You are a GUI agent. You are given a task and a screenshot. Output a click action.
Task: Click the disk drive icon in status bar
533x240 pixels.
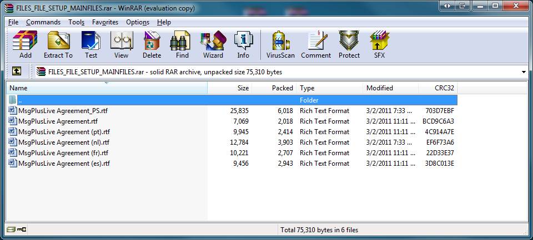point(11,229)
